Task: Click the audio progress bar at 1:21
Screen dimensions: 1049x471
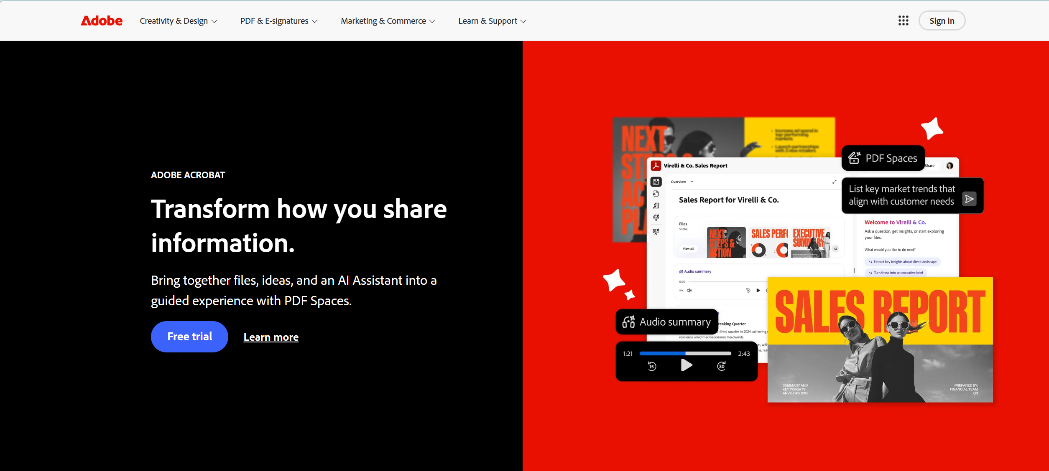Action: [685, 354]
